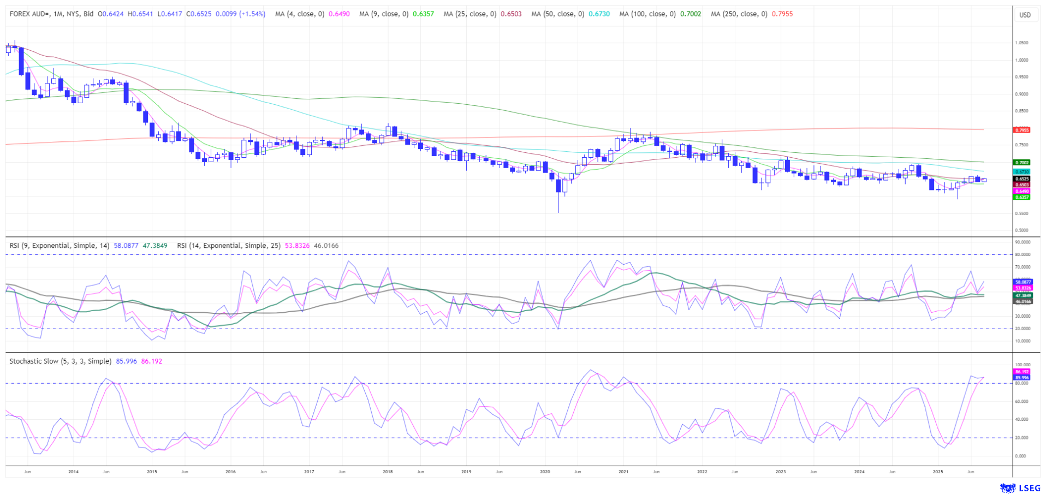The height and width of the screenshot is (494, 1046).
Task: Select the MA (250, close, 0) legend
Action: pos(739,14)
